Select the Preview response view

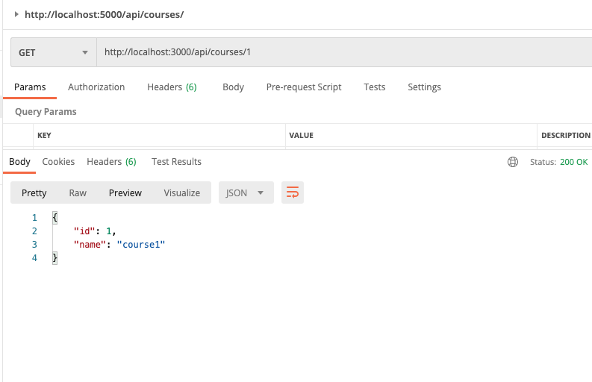coord(125,193)
